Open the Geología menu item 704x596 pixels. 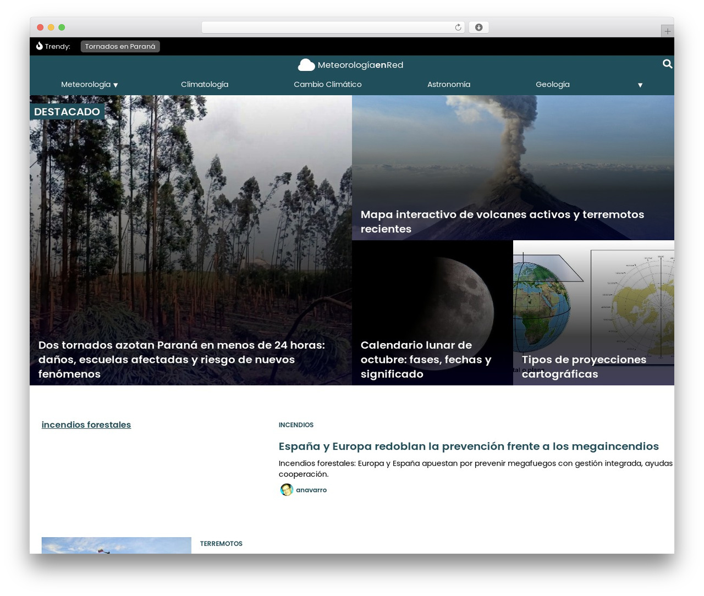(553, 84)
